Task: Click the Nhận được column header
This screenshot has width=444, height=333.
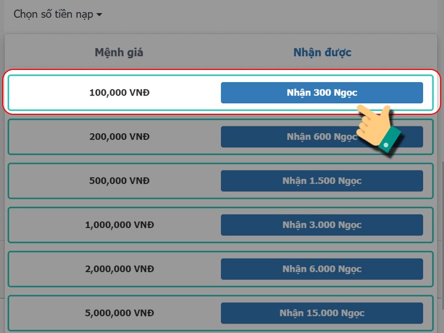Action: pos(322,53)
